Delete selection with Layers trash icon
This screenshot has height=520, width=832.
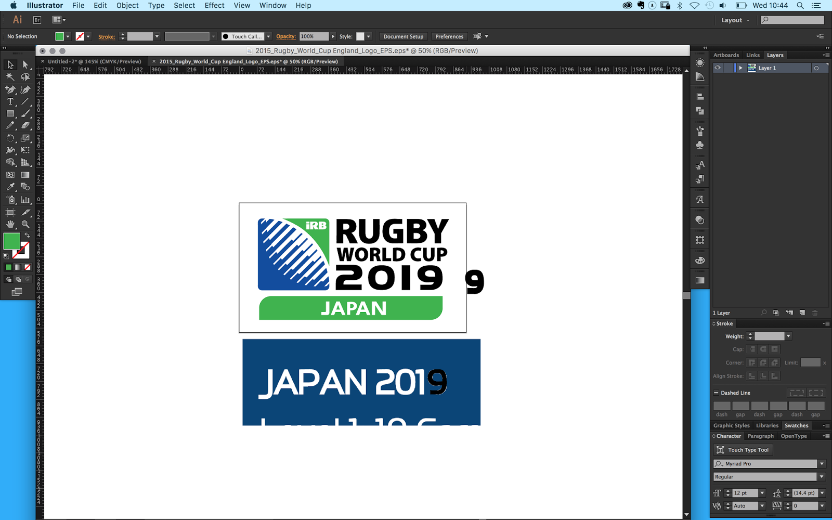815,313
